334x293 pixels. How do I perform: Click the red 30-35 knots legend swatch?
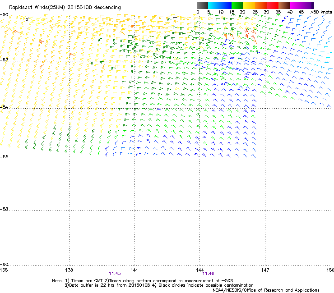273,5
